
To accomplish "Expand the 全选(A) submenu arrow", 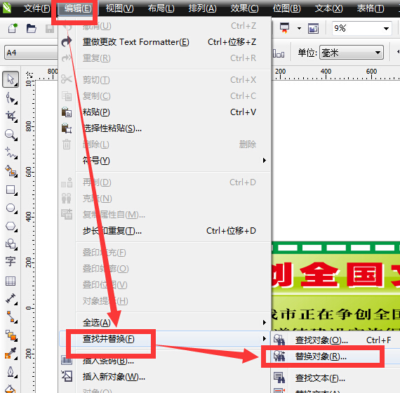I will (x=265, y=322).
